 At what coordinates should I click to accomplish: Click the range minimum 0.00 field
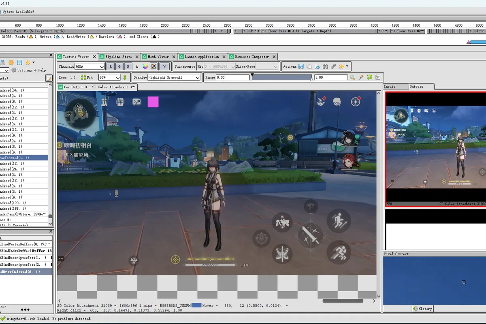coord(233,77)
